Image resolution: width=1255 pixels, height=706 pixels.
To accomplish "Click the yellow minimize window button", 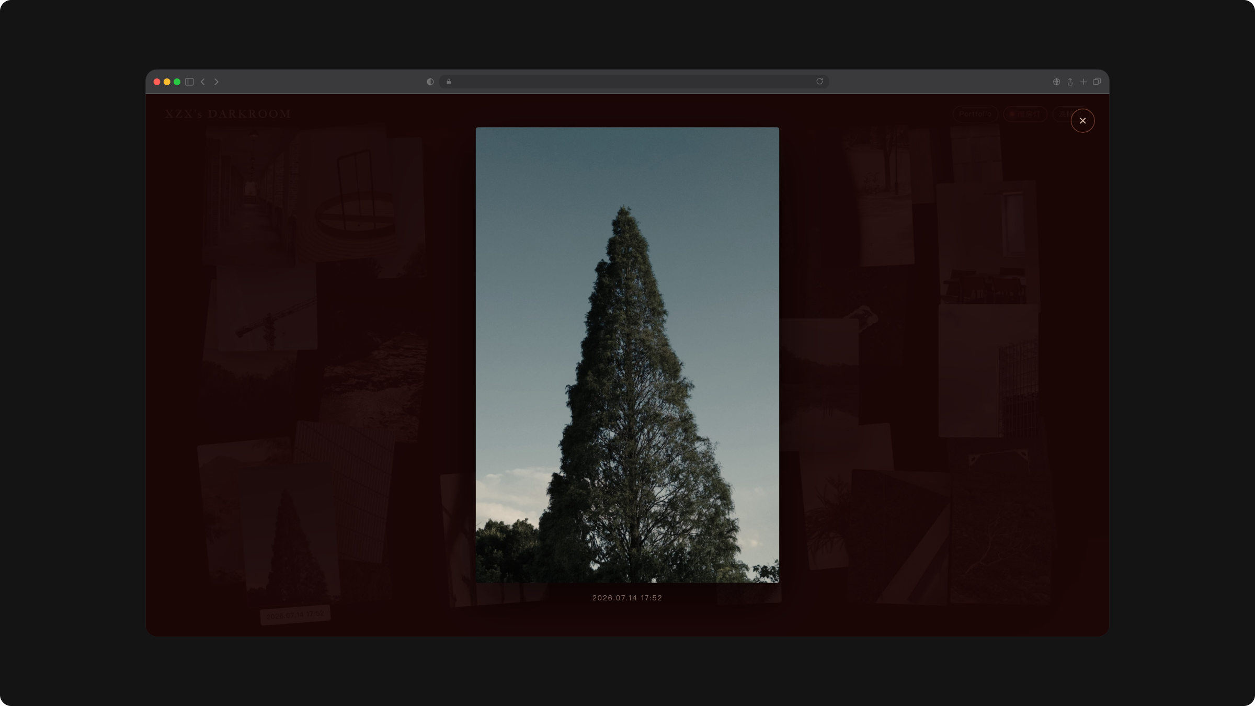I will pos(167,82).
